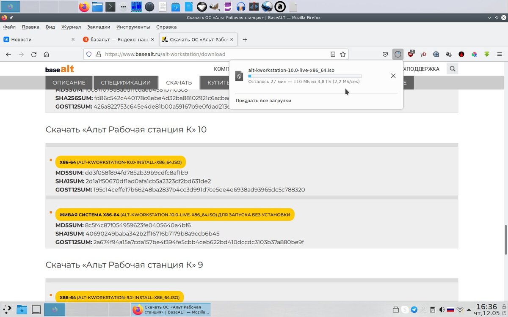Toggle the downloads panel toolbar button
508x317 pixels.
click(x=398, y=54)
